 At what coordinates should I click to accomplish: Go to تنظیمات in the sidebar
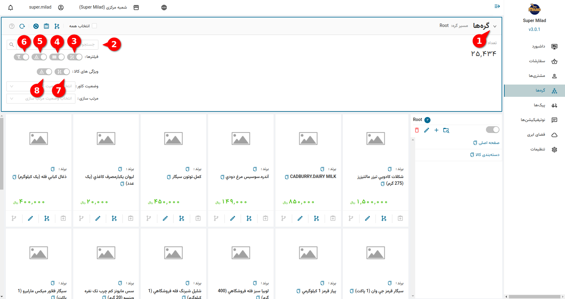[x=538, y=149]
